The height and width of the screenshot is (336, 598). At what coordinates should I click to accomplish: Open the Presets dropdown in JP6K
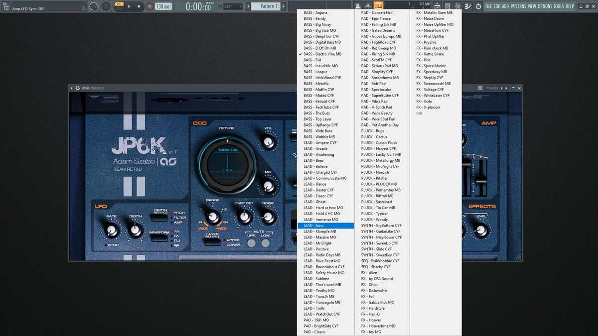click(x=492, y=88)
